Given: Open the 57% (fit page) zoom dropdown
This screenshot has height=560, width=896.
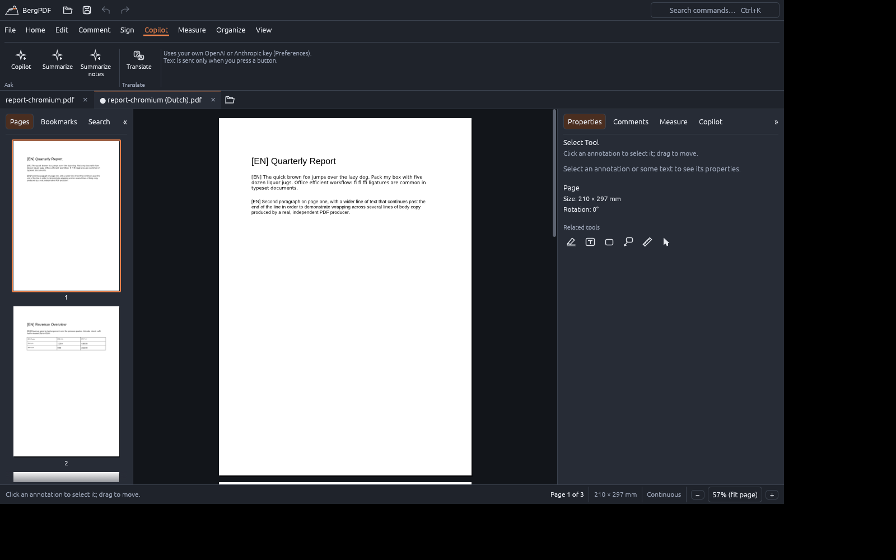Looking at the screenshot, I should point(735,494).
